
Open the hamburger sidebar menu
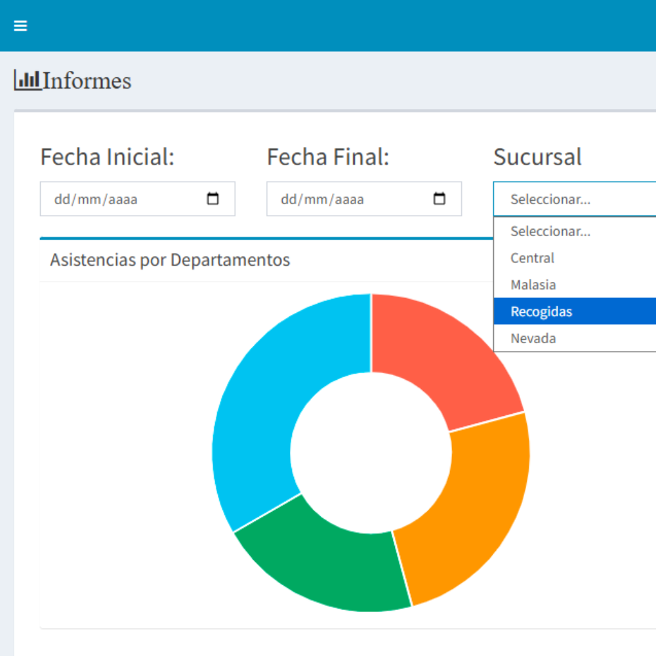[x=20, y=26]
